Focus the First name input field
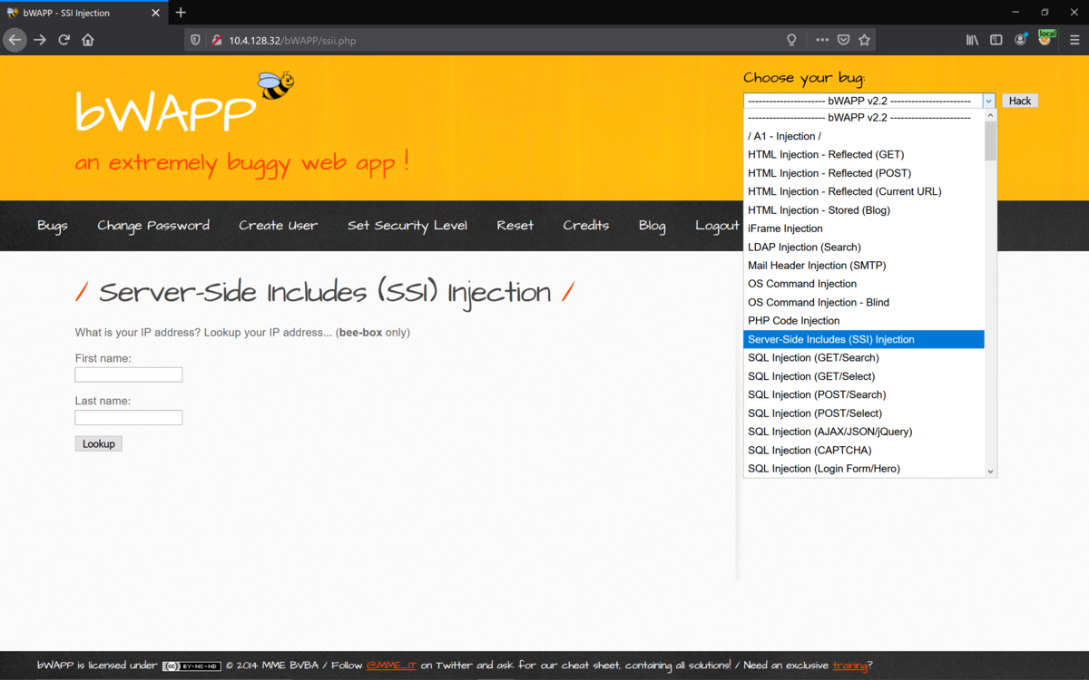The height and width of the screenshot is (680, 1089). tap(129, 374)
